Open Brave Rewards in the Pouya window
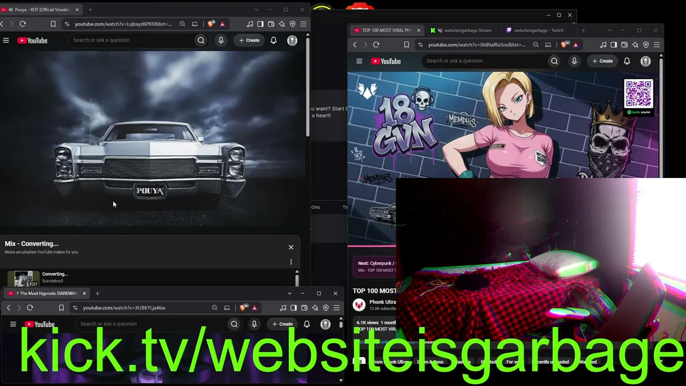This screenshot has width=686, height=386. tap(222, 24)
